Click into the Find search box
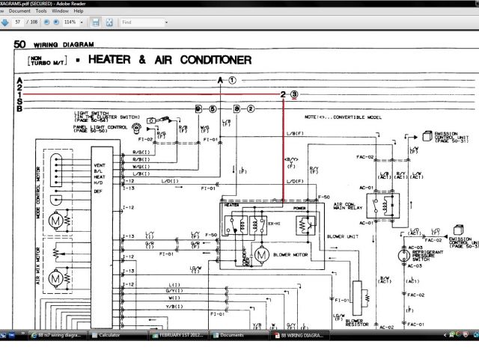Image resolution: width=479 pixels, height=359 pixels. click(x=142, y=22)
